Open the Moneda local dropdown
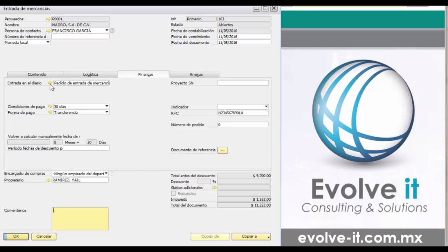 coord(48,42)
